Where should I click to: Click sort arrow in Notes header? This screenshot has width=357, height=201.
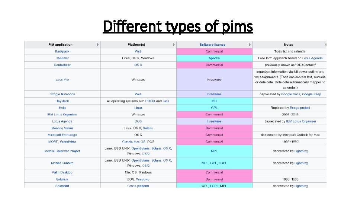tap(326, 45)
